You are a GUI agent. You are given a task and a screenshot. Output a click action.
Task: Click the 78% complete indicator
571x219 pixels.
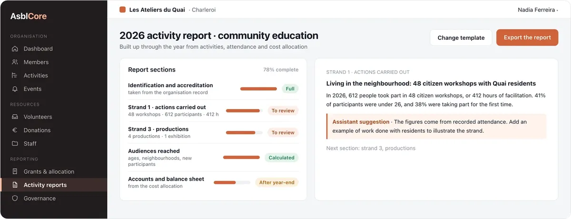pos(281,70)
